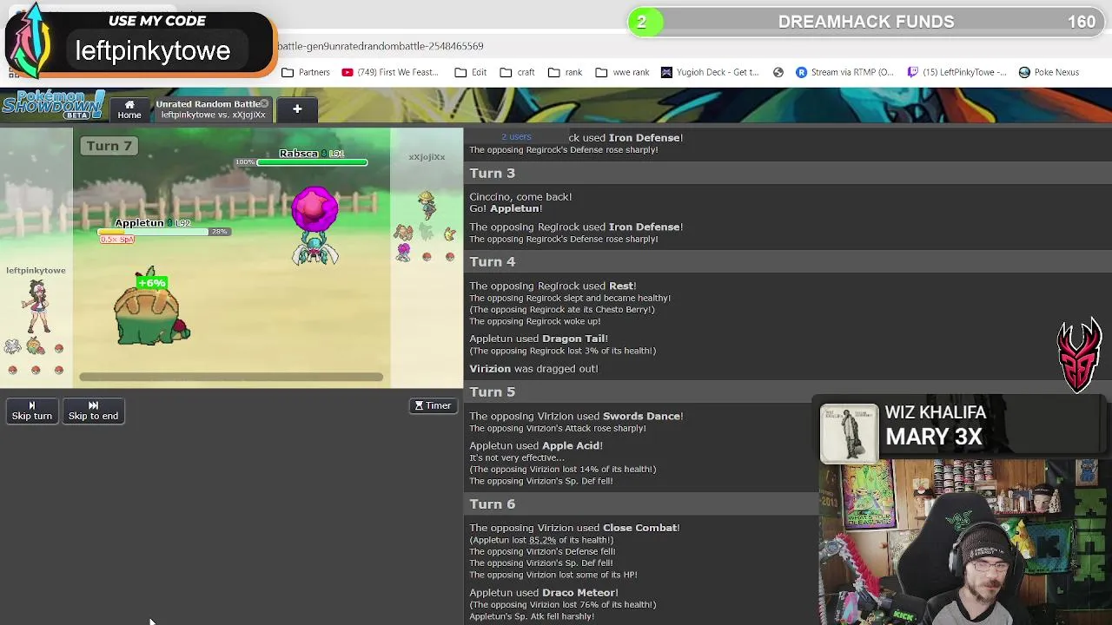Click the Skip to end button
This screenshot has height=625, width=1112.
coord(93,411)
